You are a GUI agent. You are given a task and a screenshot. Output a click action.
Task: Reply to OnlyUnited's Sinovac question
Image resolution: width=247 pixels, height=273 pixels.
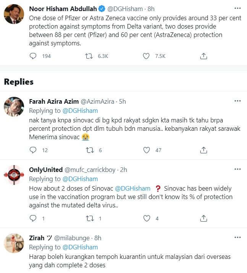(x=33, y=218)
